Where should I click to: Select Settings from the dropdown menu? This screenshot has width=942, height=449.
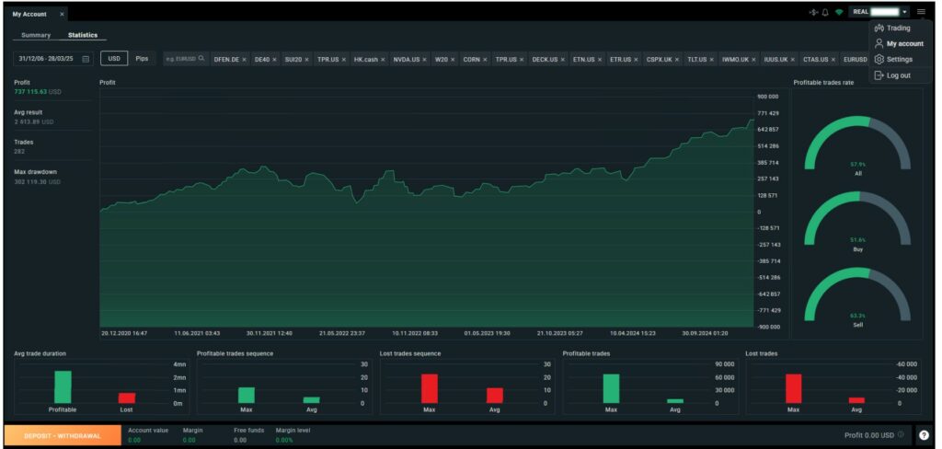click(x=899, y=59)
